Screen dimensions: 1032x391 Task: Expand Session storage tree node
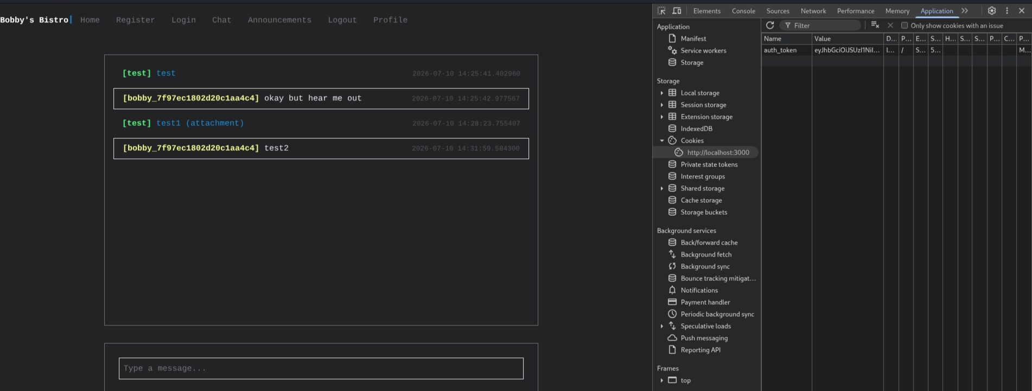click(x=661, y=105)
